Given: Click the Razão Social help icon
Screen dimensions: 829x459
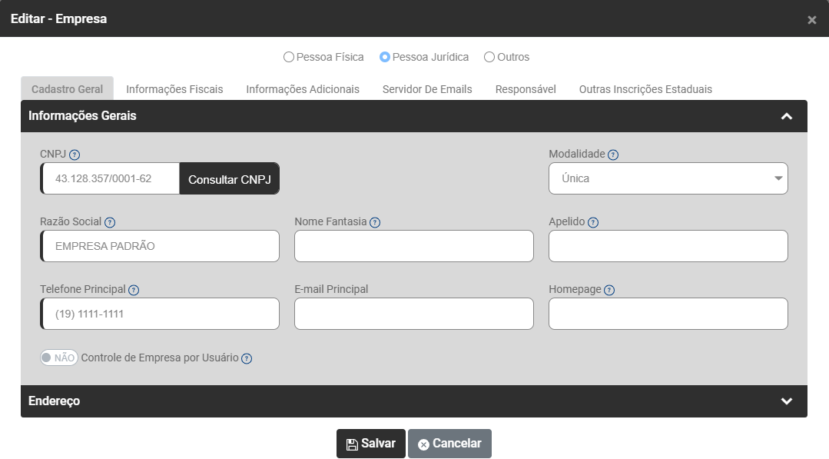Looking at the screenshot, I should click(110, 222).
